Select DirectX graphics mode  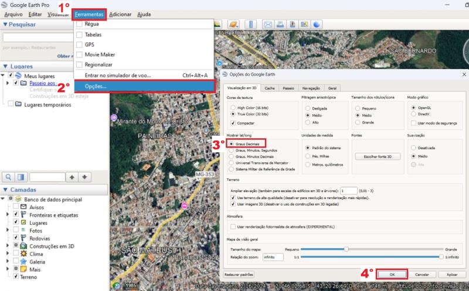(x=413, y=114)
